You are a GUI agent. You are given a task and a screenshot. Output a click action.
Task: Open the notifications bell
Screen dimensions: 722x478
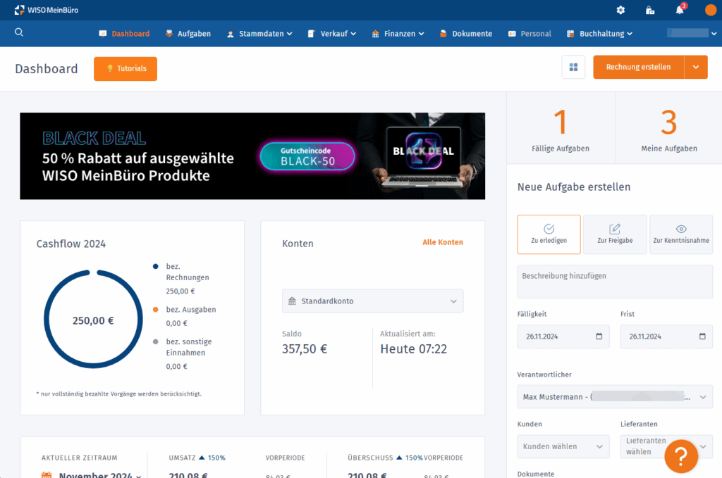click(680, 10)
